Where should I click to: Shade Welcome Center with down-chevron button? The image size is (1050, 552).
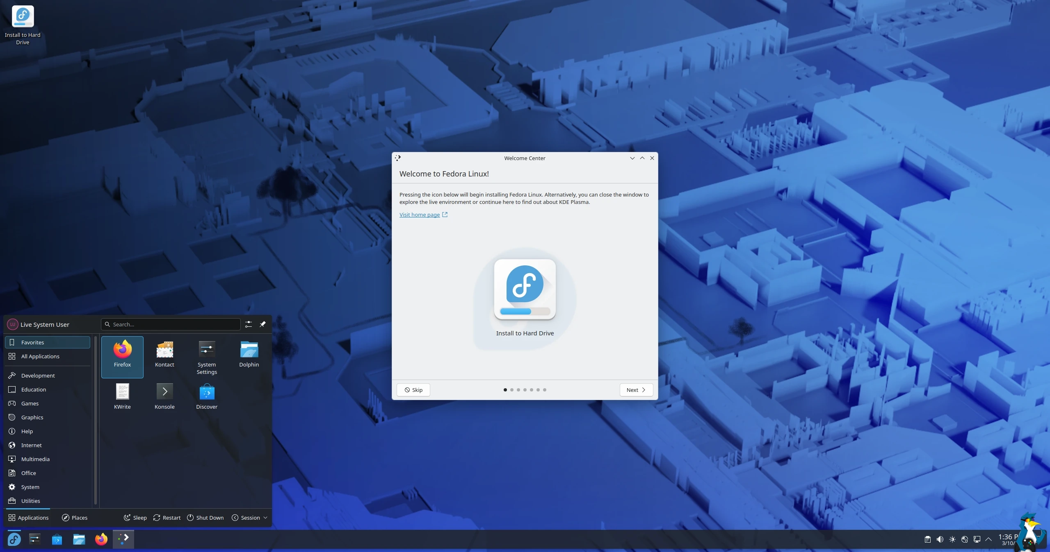(632, 158)
